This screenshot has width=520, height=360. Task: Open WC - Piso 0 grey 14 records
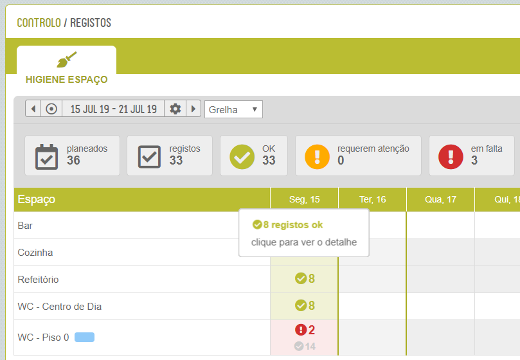tap(305, 346)
